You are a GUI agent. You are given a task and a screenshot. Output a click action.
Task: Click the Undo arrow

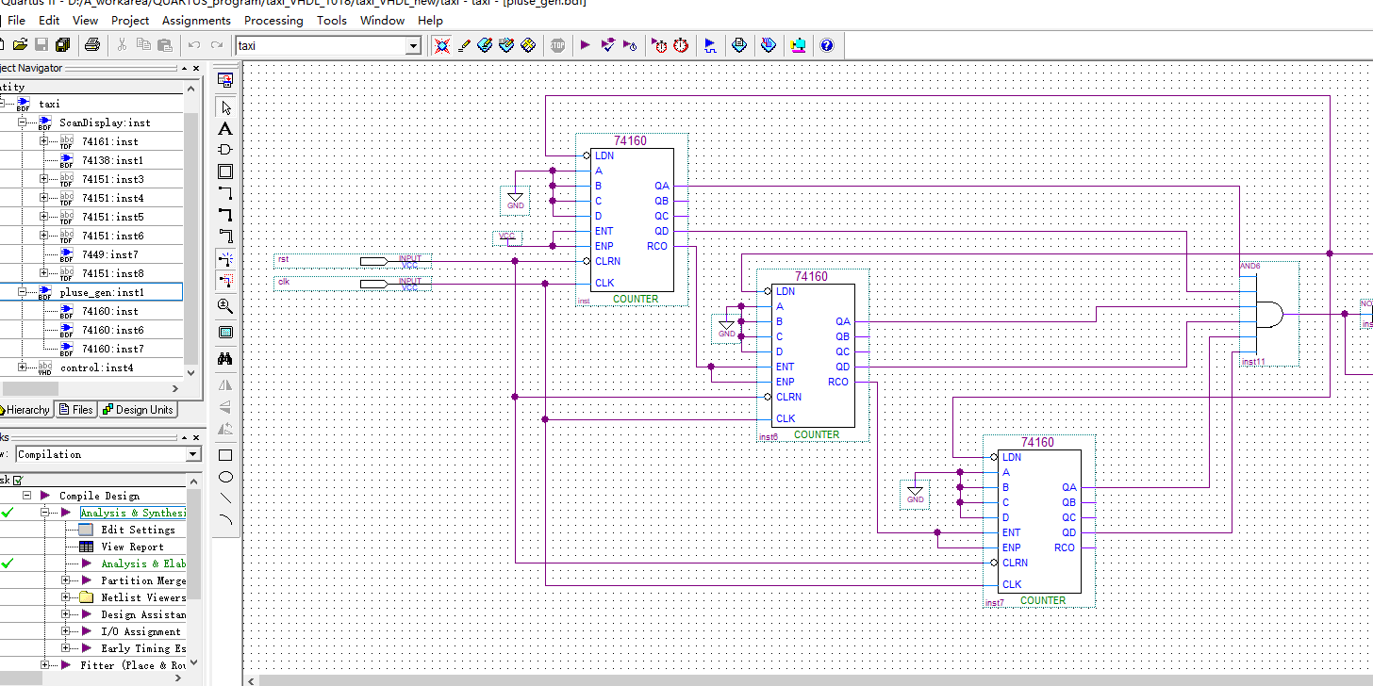coord(194,44)
